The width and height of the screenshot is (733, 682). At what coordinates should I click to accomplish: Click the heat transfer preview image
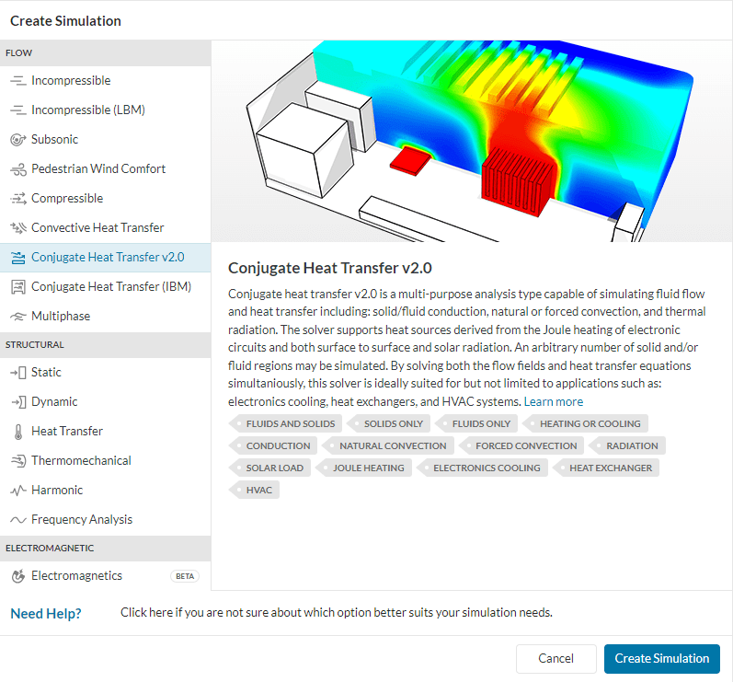point(472,142)
